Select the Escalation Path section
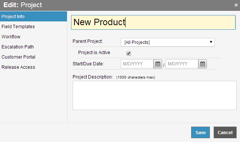240x142 pixels. point(18,47)
